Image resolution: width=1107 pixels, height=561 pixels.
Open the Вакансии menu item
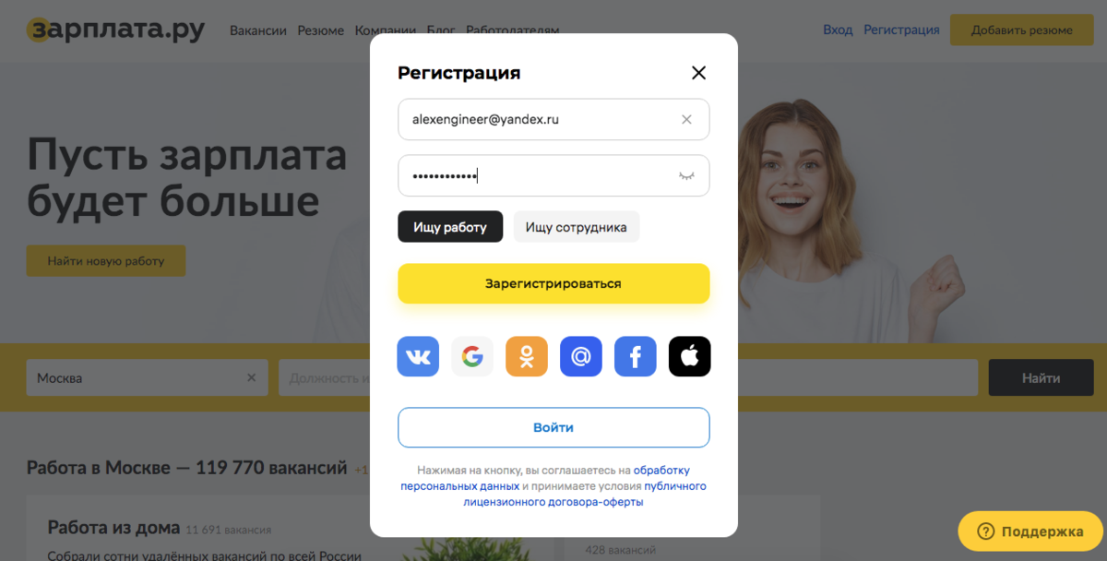[258, 30]
